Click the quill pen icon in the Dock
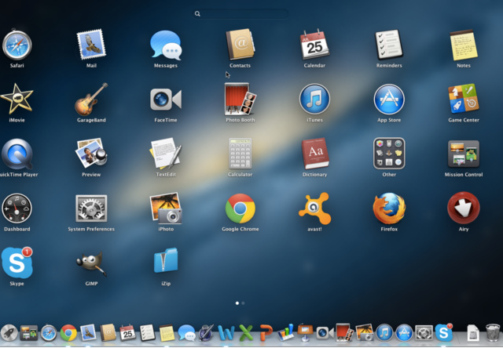This screenshot has height=348, width=503. click(206, 332)
